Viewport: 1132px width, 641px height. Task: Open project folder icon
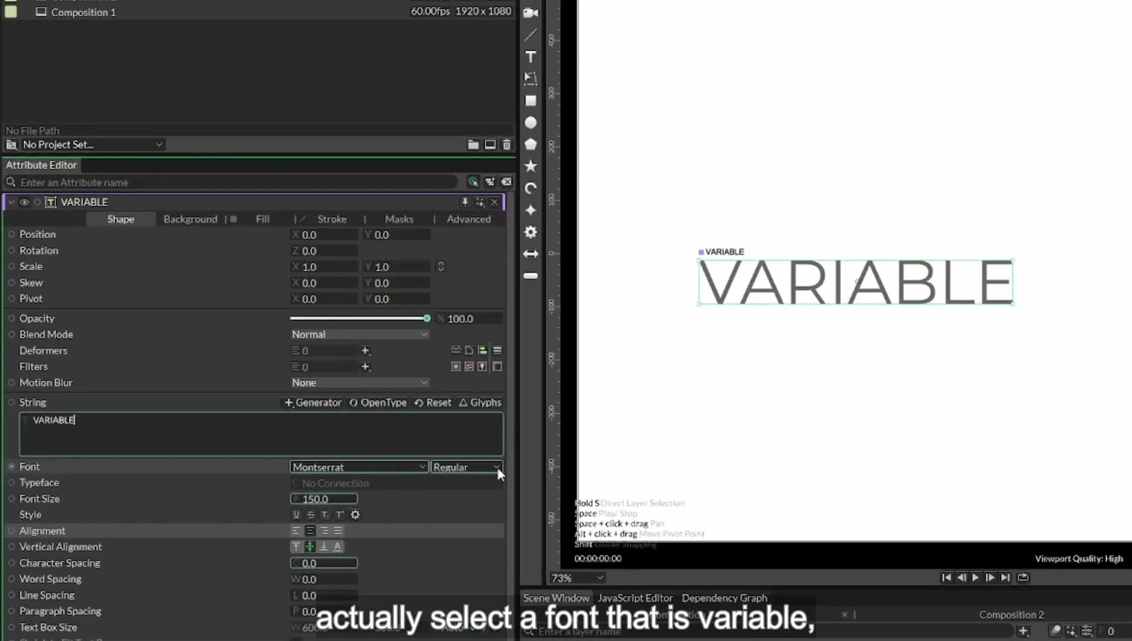point(473,144)
